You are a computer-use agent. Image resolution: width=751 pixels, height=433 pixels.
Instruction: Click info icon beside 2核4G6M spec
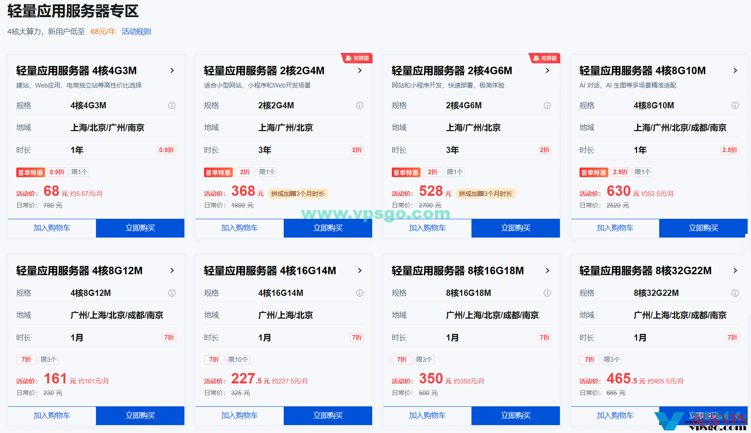[547, 106]
